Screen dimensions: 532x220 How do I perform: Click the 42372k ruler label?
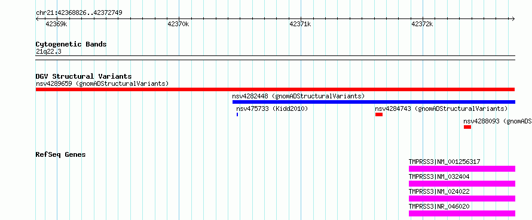coord(422,24)
